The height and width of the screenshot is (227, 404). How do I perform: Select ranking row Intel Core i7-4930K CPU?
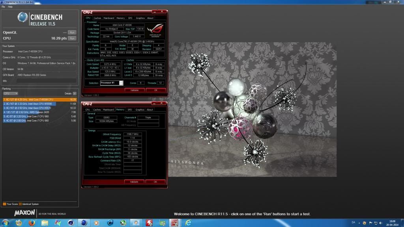click(40, 100)
